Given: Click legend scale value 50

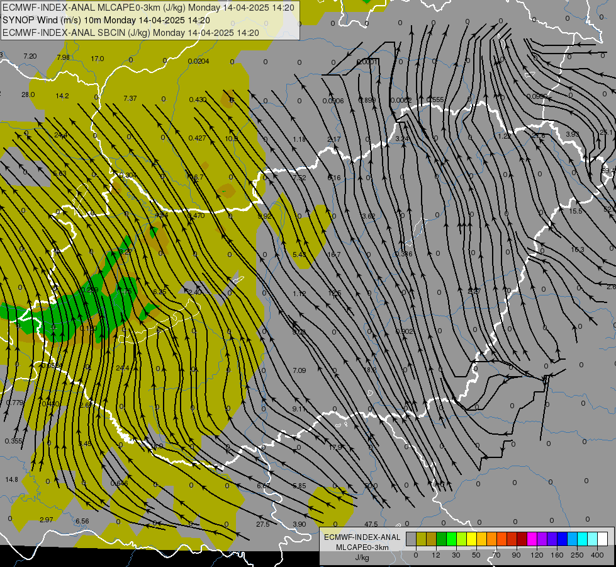Looking at the screenshot, I should (476, 555).
